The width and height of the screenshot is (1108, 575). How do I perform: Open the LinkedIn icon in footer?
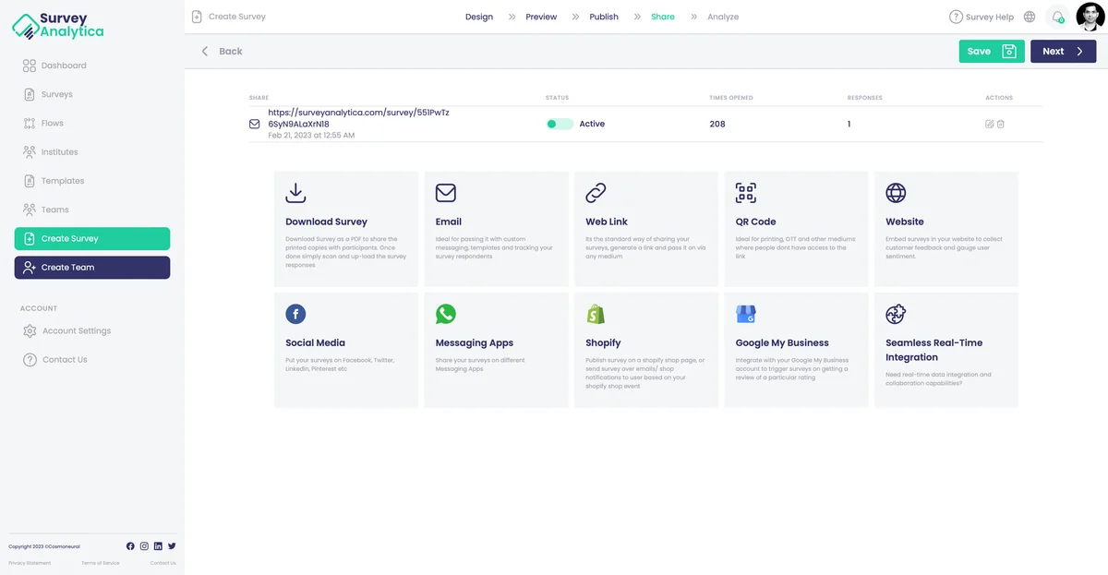coord(158,546)
